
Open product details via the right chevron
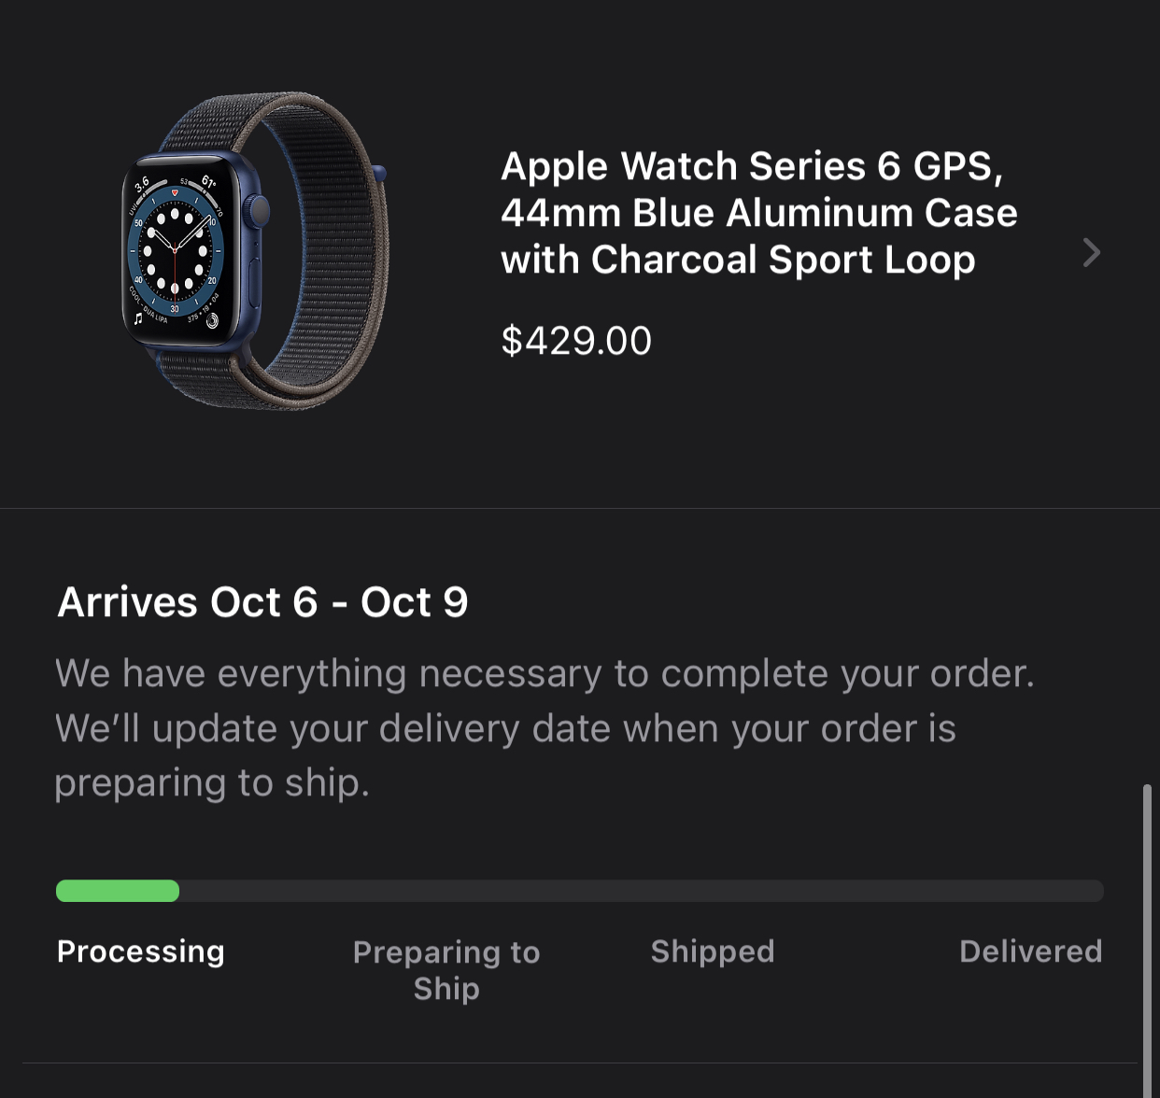[1091, 252]
